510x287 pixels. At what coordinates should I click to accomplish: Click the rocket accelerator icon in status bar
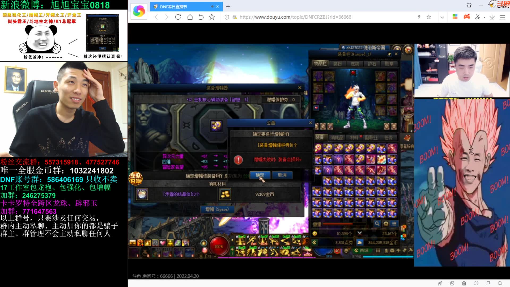tap(440, 283)
